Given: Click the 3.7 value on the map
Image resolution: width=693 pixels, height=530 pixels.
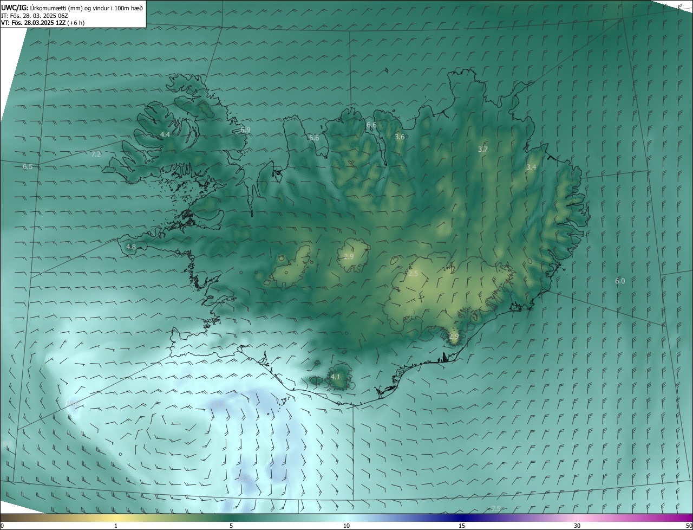Looking at the screenshot, I should click(483, 150).
